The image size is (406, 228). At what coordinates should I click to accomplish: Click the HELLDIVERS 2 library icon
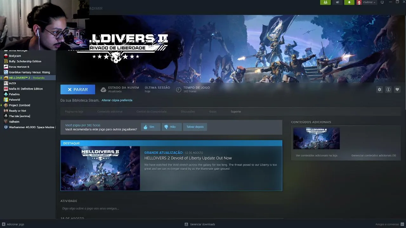(x=6, y=78)
